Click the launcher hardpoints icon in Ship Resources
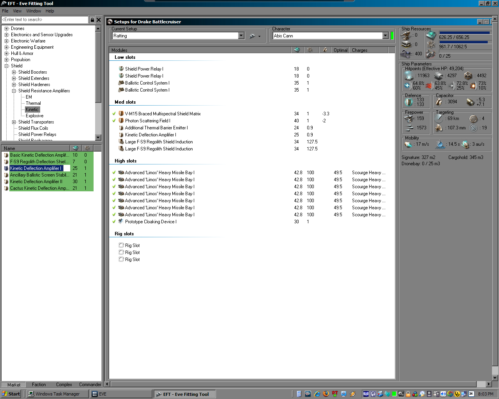The image size is (499, 399). pyautogui.click(x=406, y=44)
